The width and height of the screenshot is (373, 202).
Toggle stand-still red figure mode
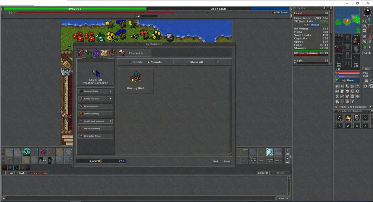click(x=370, y=37)
